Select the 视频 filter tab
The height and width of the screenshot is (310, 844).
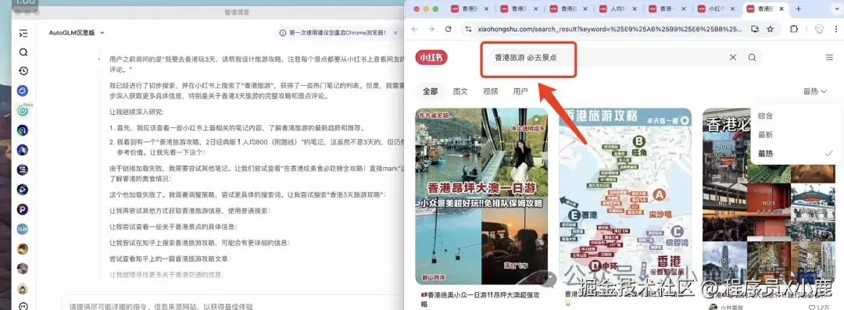click(x=490, y=91)
